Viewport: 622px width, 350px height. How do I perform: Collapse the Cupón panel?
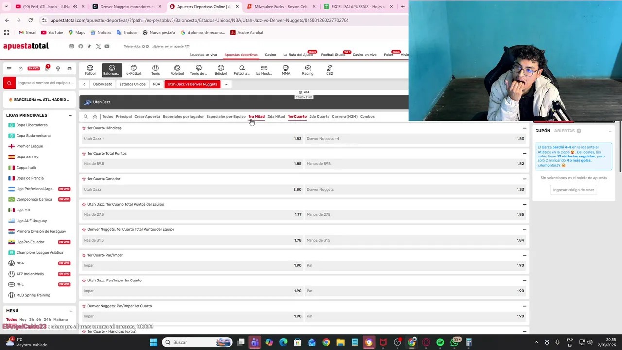click(610, 131)
